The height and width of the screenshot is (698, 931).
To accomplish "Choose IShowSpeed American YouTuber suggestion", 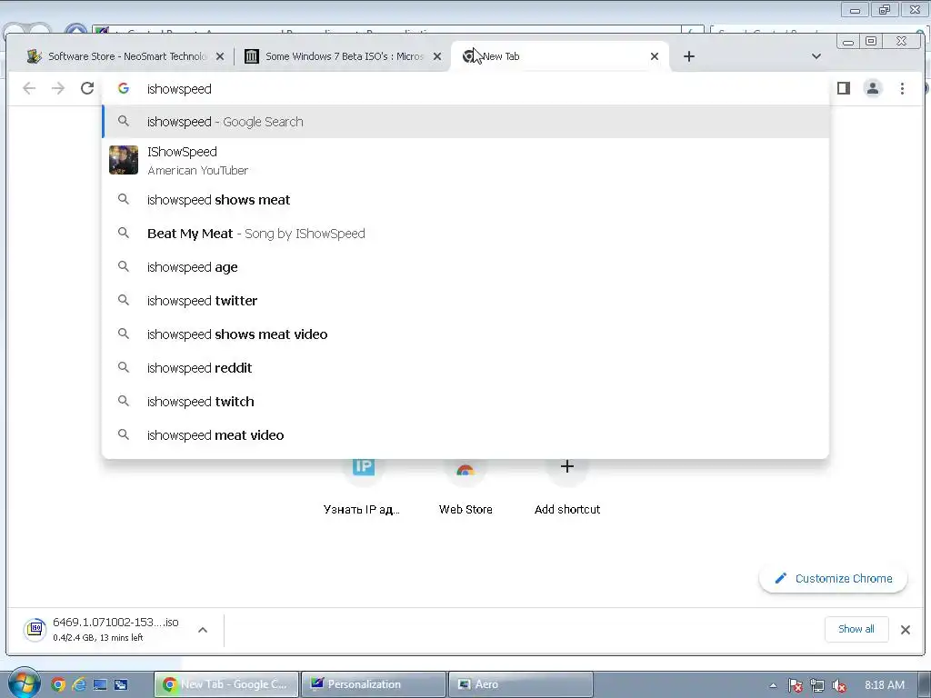I will pos(465,160).
